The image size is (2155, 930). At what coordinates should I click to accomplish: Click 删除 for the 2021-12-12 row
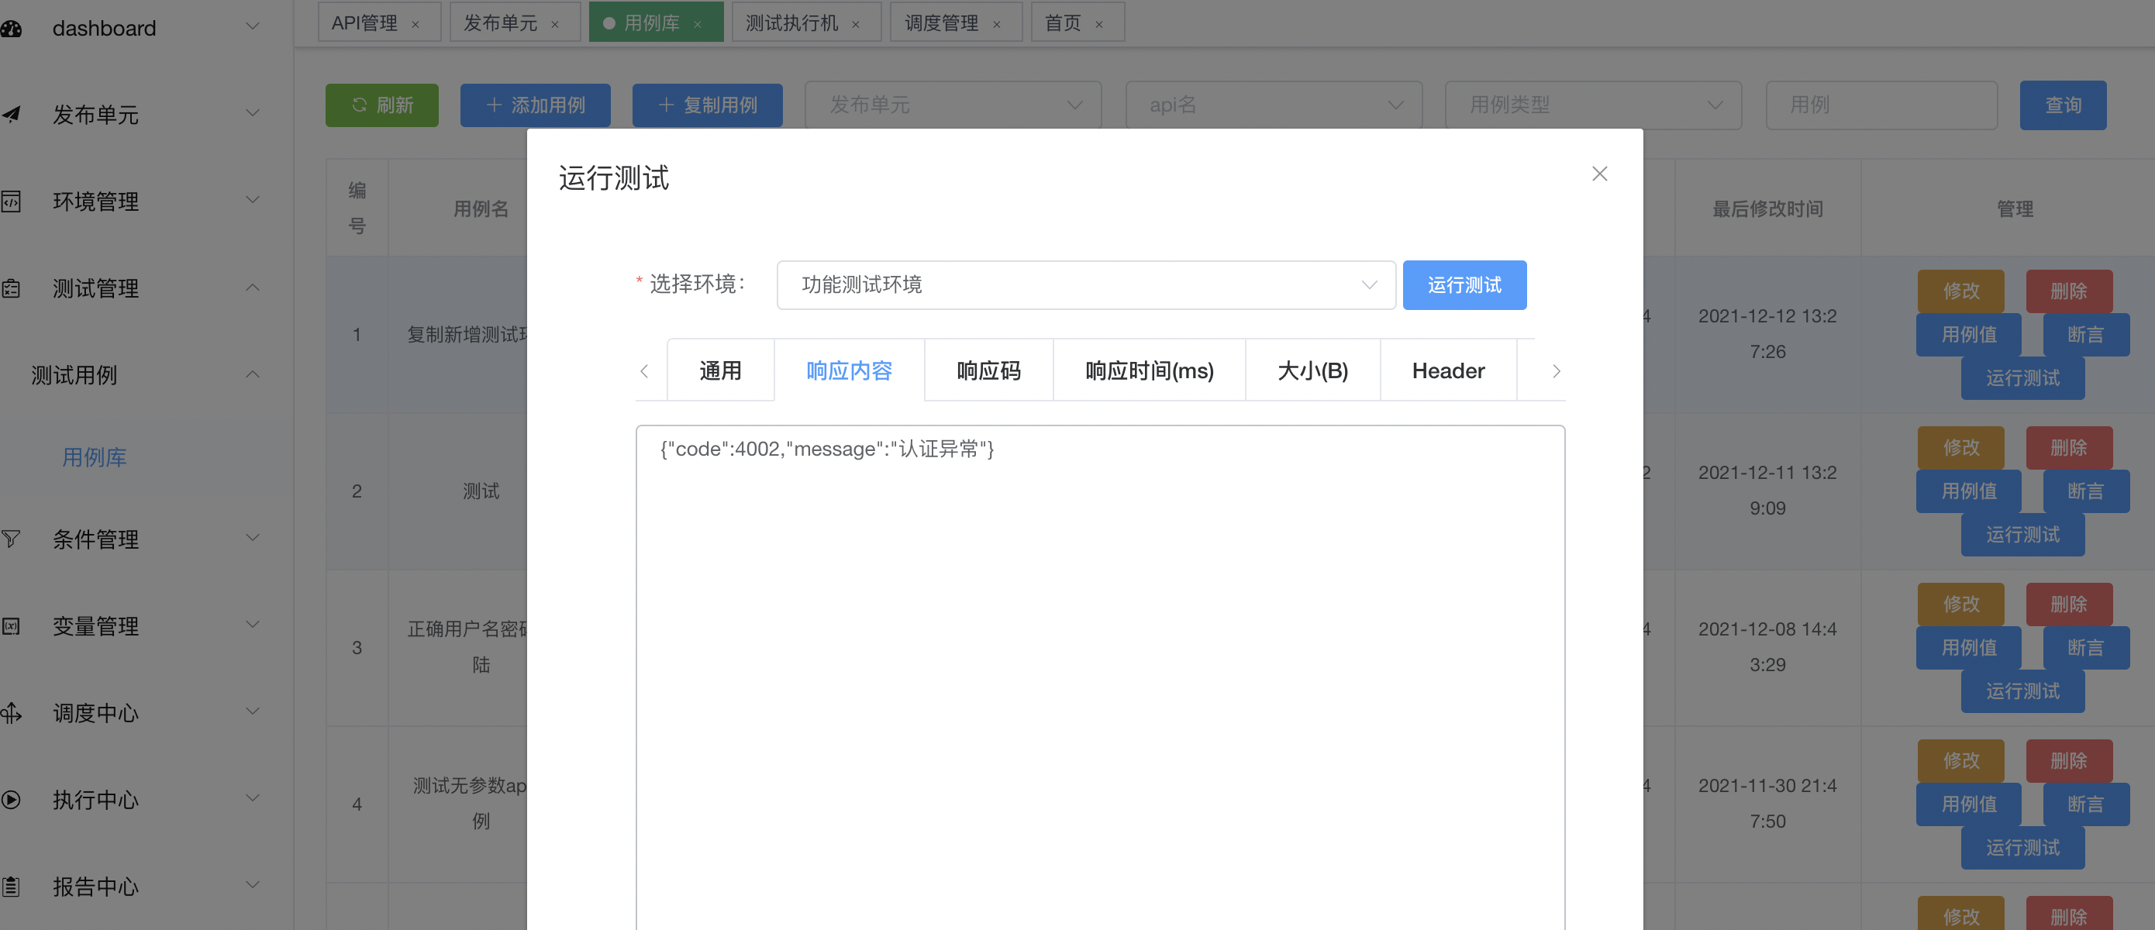(2069, 291)
